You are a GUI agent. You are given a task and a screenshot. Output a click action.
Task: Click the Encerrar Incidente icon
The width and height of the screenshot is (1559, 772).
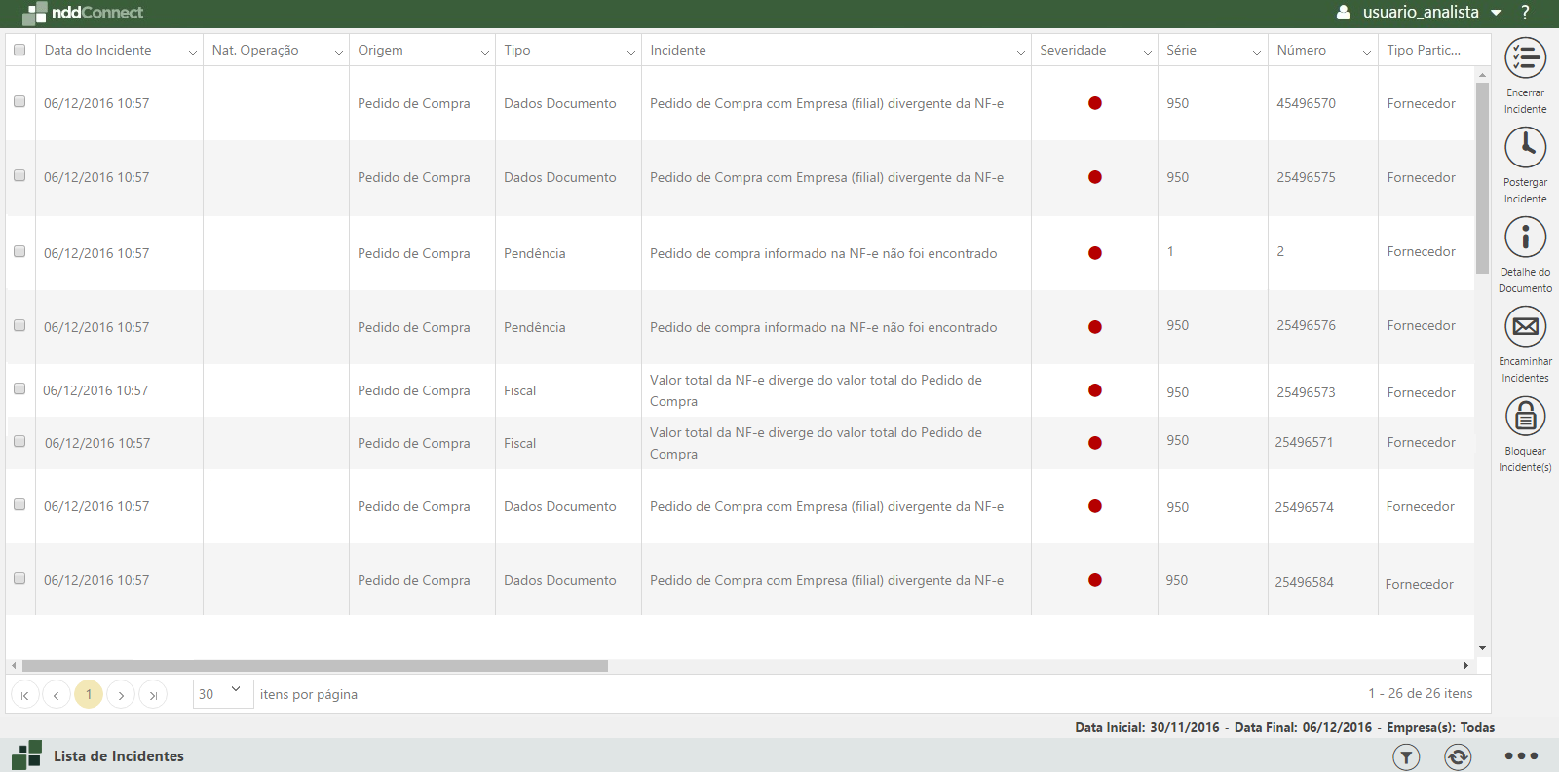click(x=1525, y=58)
